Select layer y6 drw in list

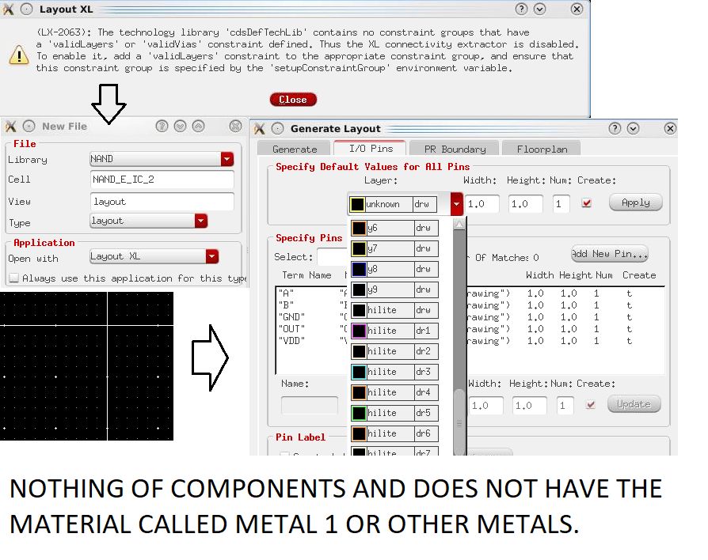394,228
